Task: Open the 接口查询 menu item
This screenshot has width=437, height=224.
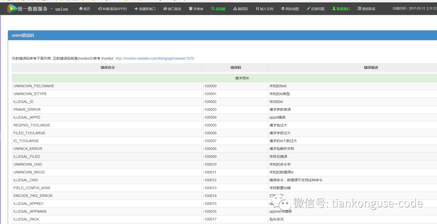Action: click(172, 9)
